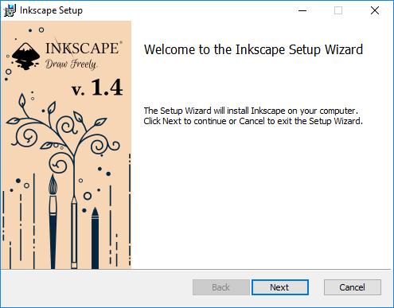Click the text 'The Setup Wizard will install Inkscape'
The image size is (394, 308).
(214, 111)
